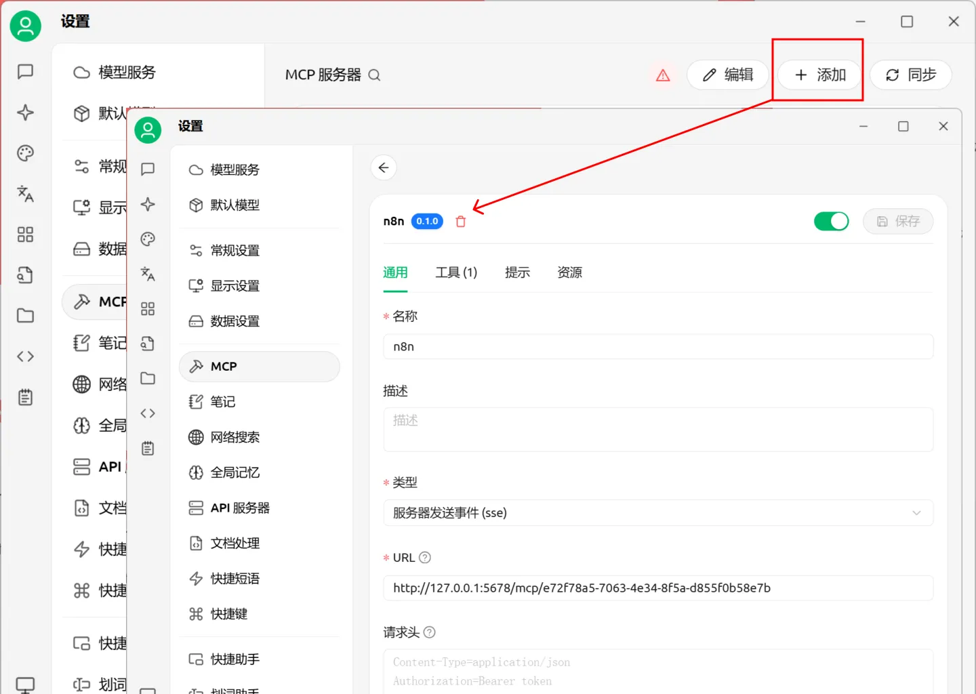This screenshot has width=976, height=694.
Task: Click the back arrow button
Action: point(384,167)
